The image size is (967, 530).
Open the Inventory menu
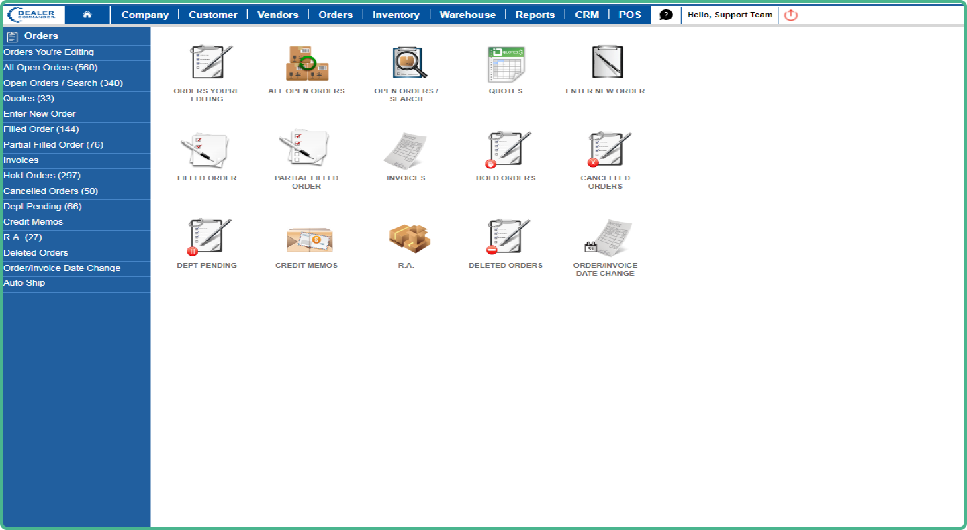(396, 15)
